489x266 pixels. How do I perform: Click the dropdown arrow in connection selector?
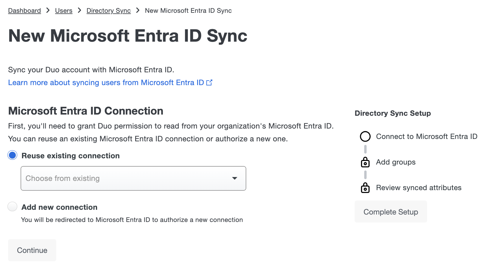click(235, 178)
